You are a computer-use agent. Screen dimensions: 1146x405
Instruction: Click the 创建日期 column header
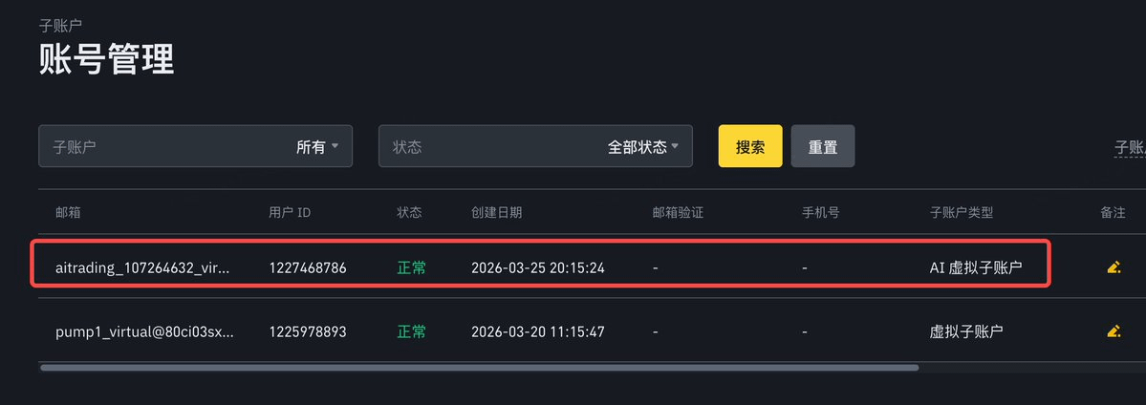497,212
